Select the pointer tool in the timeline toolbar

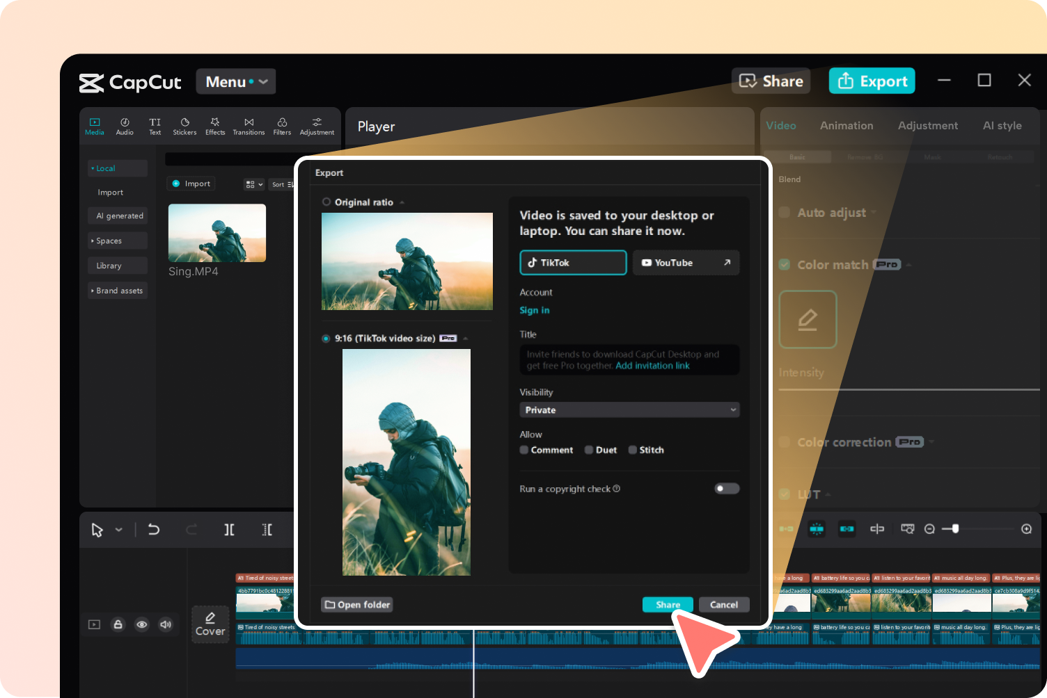(97, 530)
